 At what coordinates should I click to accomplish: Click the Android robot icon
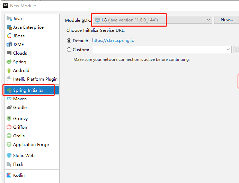pos(9,70)
